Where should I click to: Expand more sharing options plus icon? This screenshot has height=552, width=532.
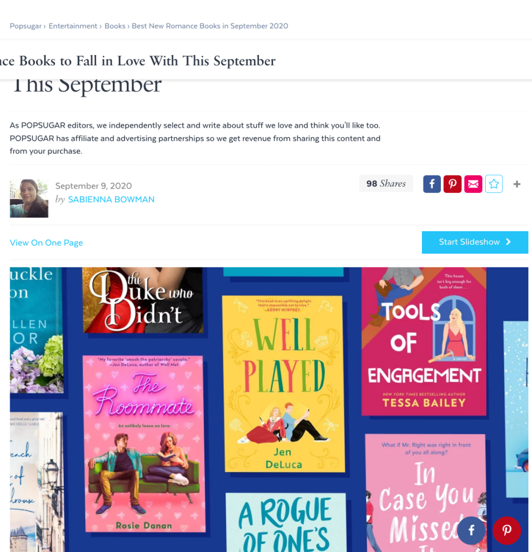(516, 184)
